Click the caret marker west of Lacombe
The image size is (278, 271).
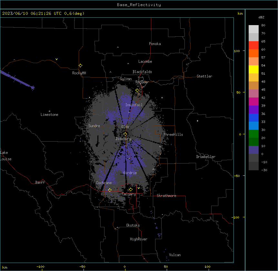coord(128,63)
